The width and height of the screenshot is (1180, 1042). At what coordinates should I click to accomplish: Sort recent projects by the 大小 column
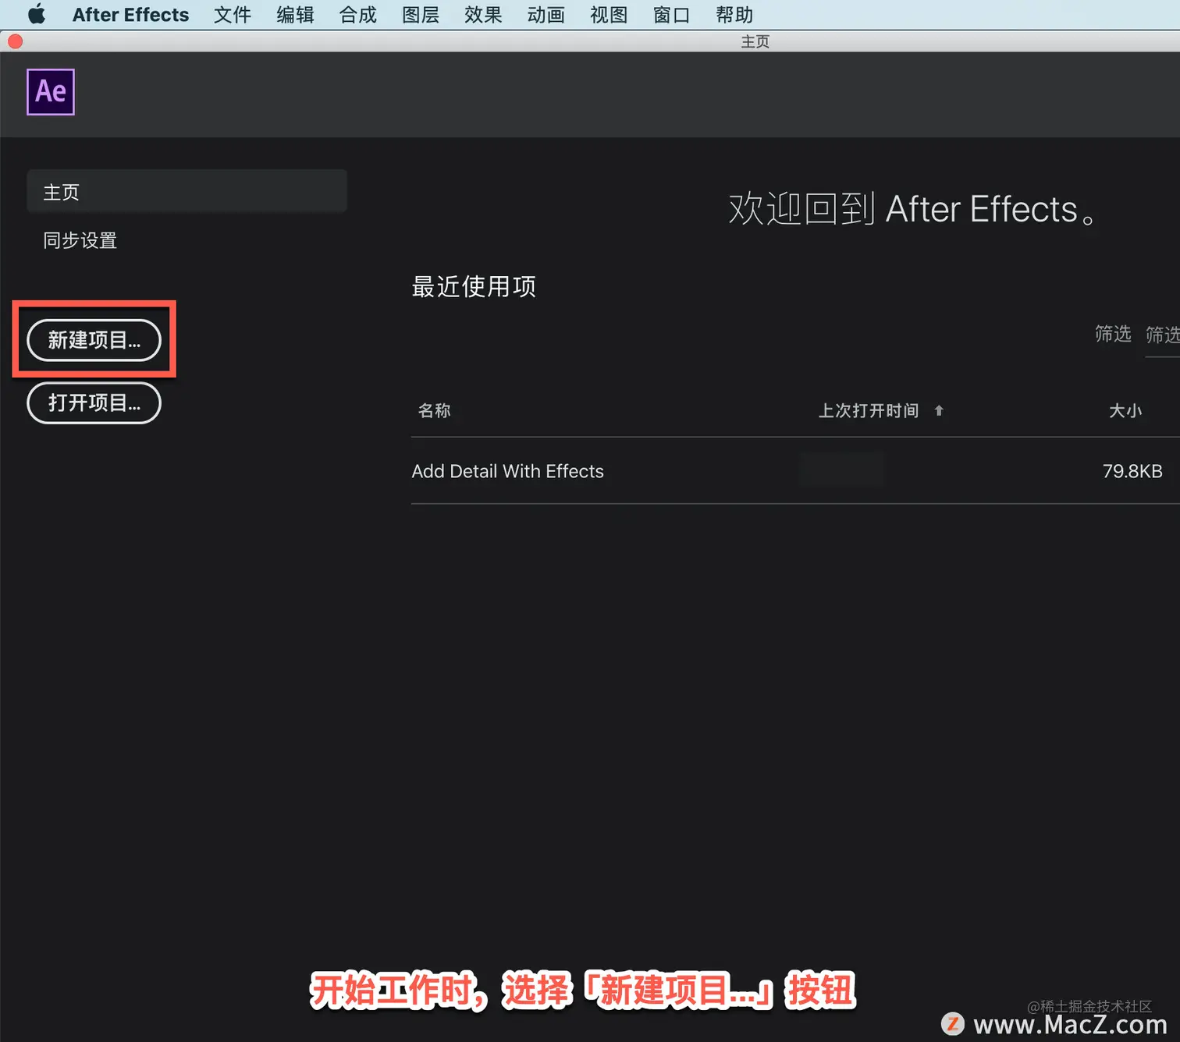coord(1126,410)
